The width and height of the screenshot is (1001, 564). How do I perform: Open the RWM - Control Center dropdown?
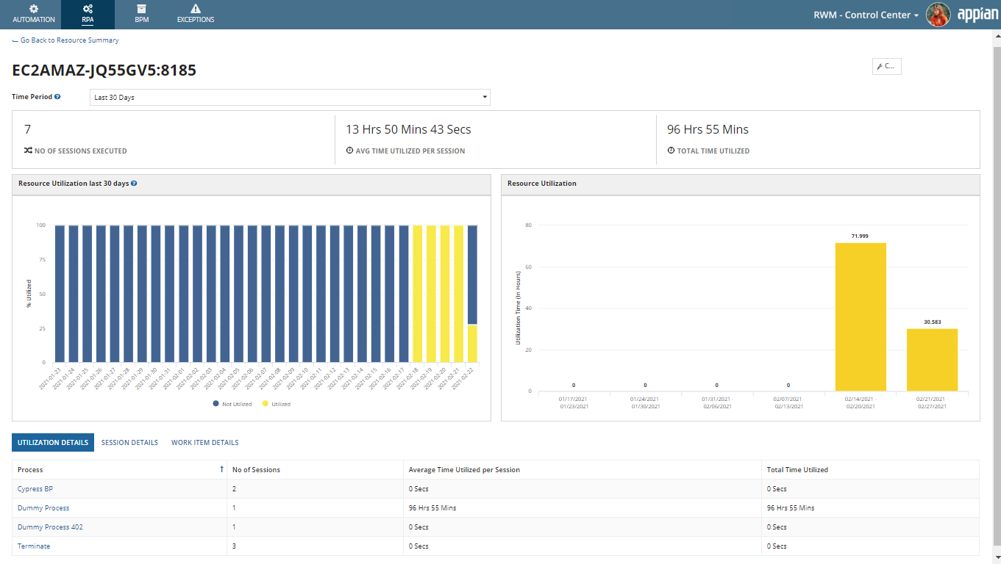[866, 15]
